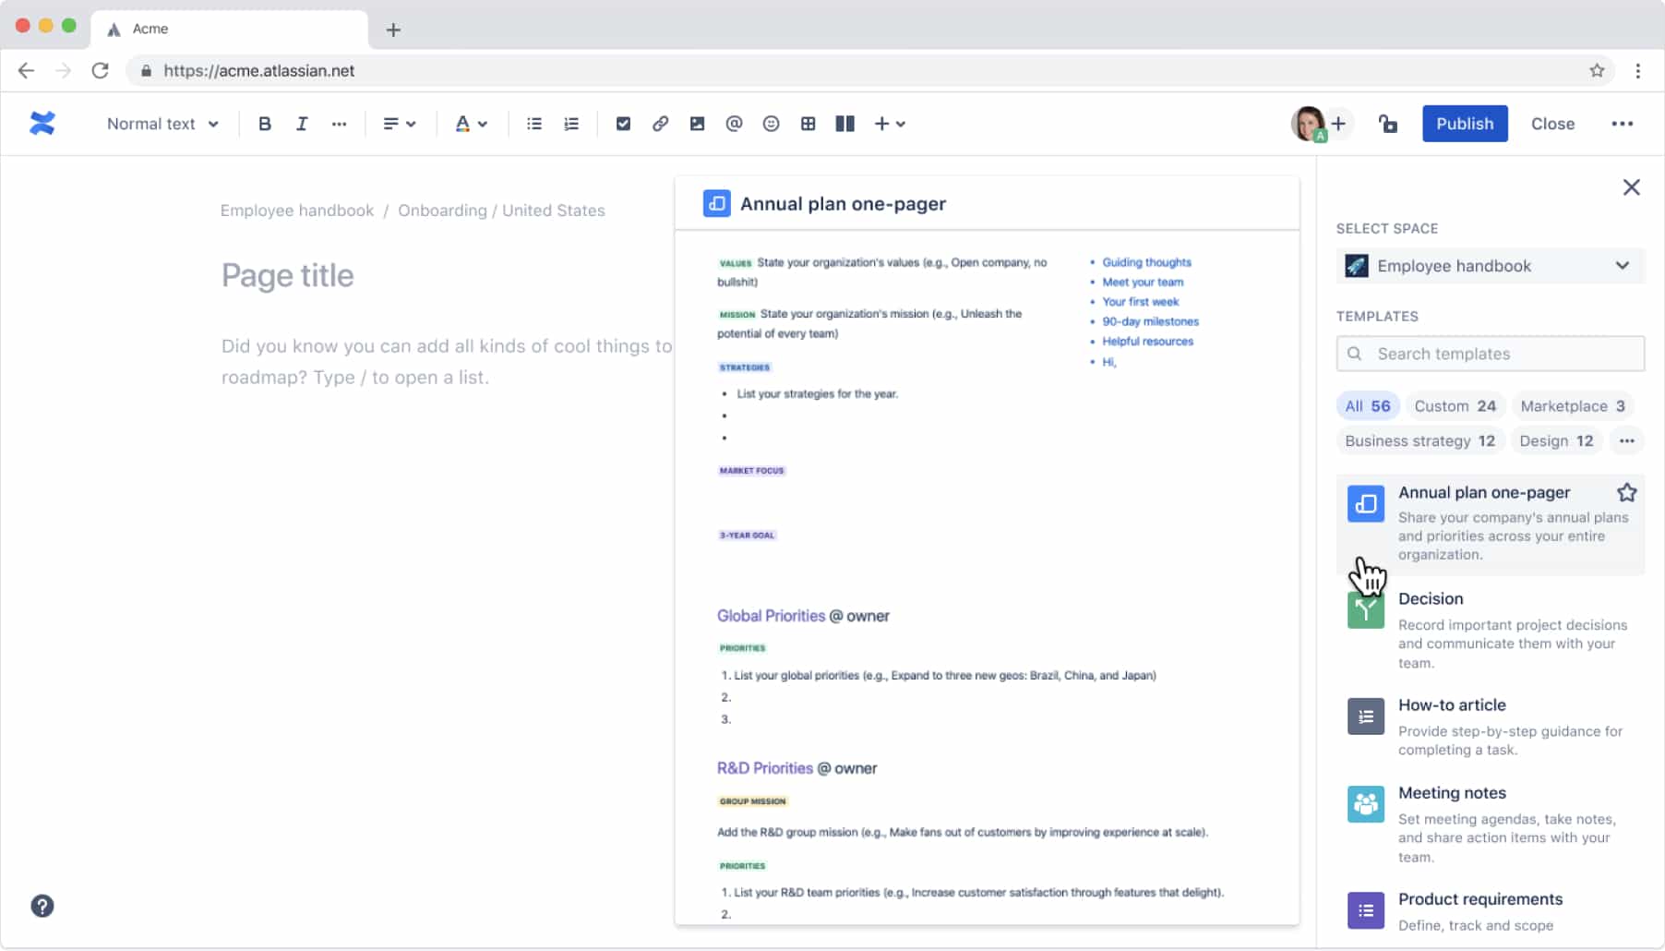This screenshot has height=951, width=1665.
Task: Insert a table
Action: (x=808, y=123)
